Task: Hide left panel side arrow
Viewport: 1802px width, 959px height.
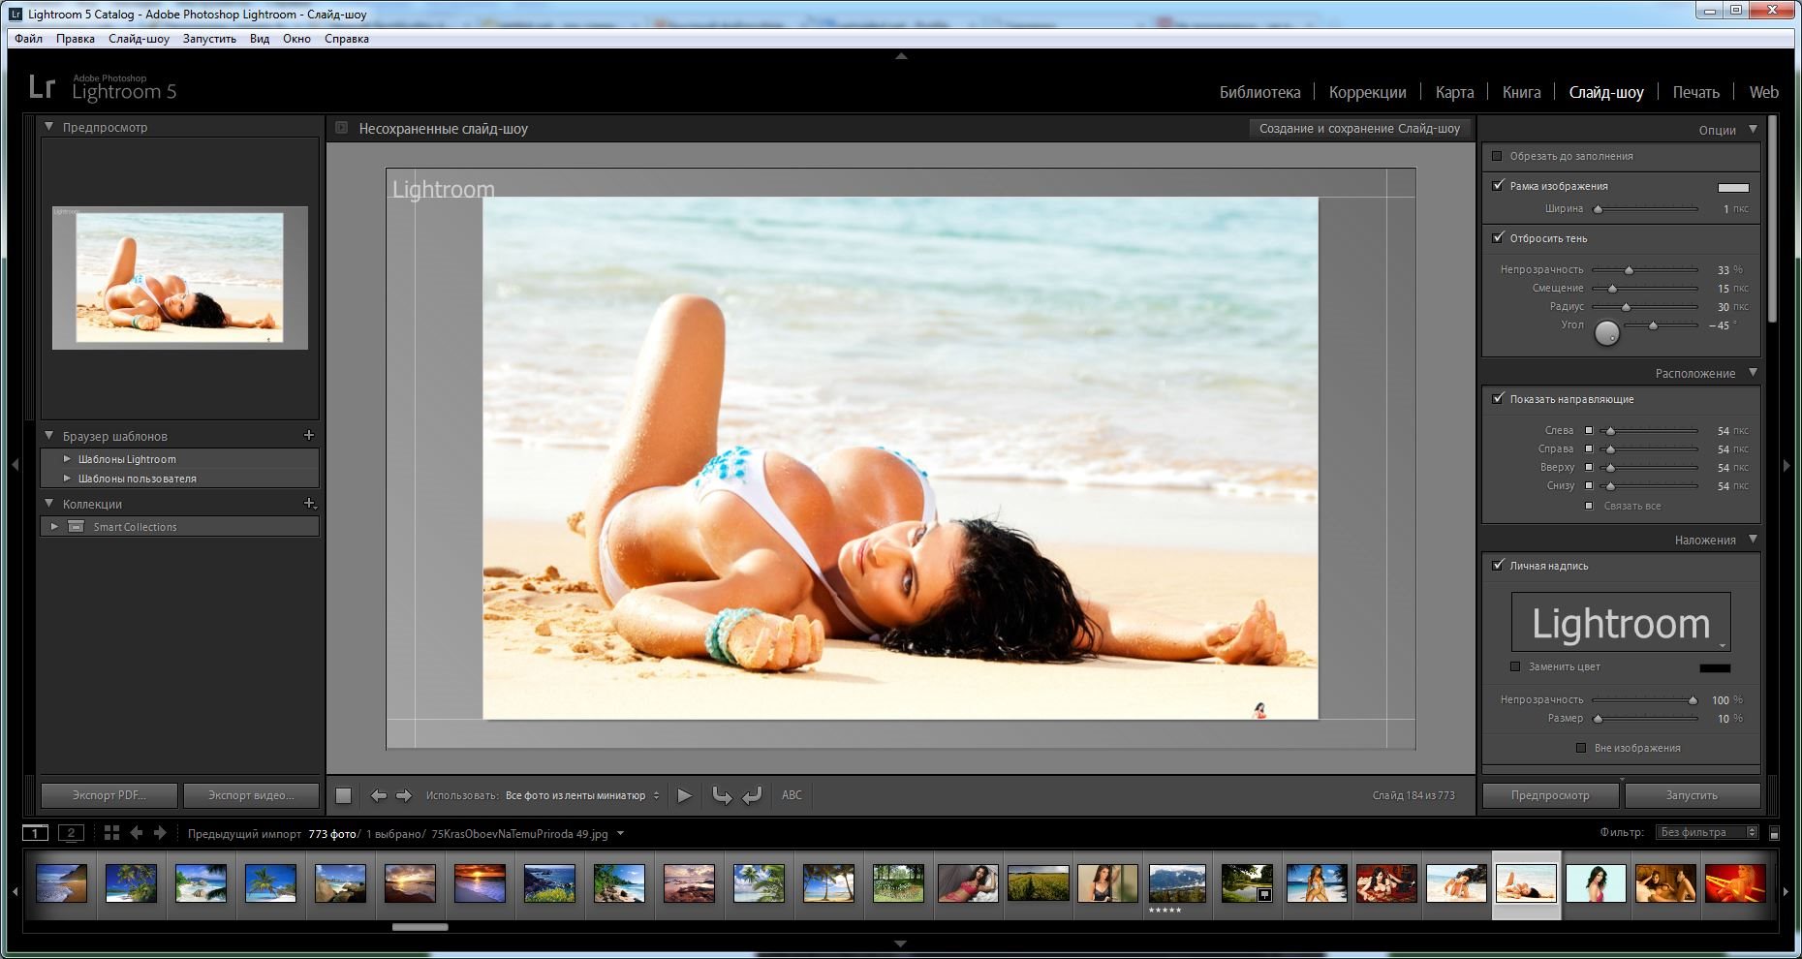Action: (15, 465)
